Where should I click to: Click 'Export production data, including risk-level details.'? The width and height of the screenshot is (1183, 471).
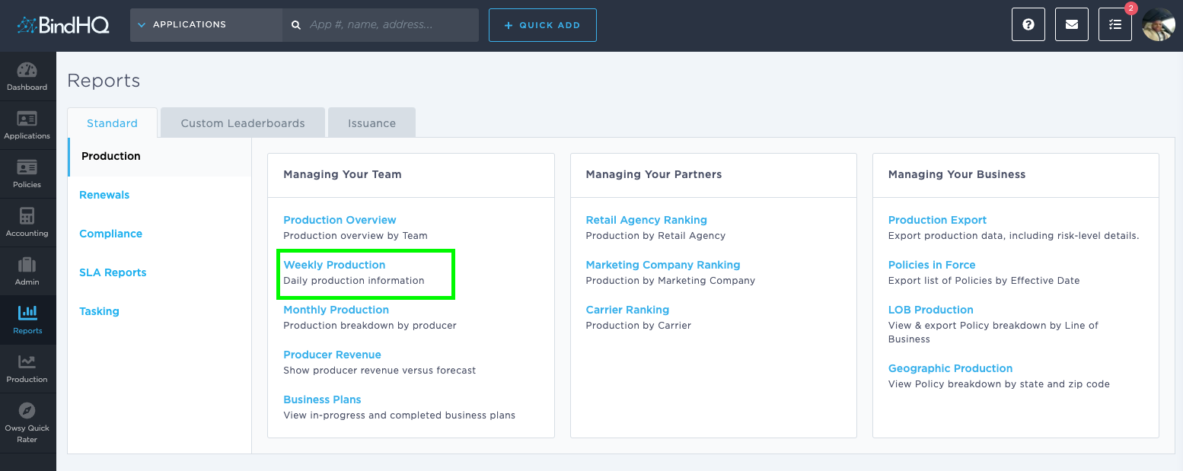[1014, 236]
